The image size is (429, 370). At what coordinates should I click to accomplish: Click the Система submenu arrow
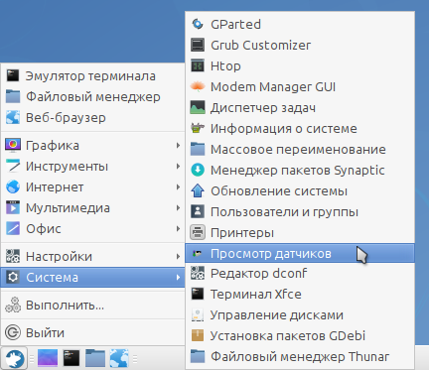(178, 278)
